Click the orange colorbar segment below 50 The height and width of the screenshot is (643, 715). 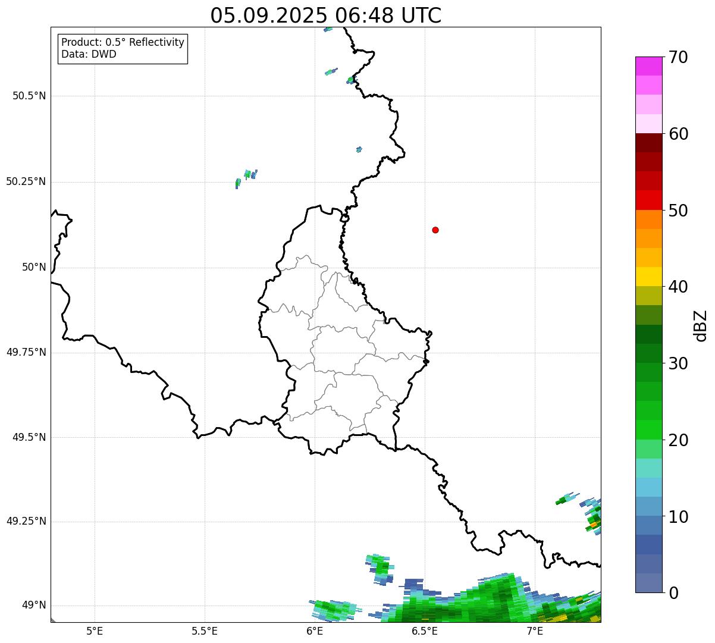coord(648,219)
